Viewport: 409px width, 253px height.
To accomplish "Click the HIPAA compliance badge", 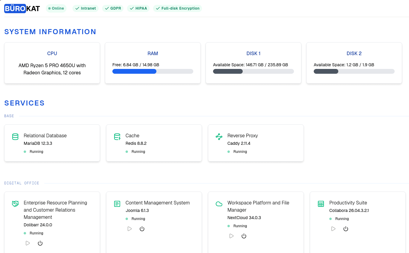I will [138, 8].
